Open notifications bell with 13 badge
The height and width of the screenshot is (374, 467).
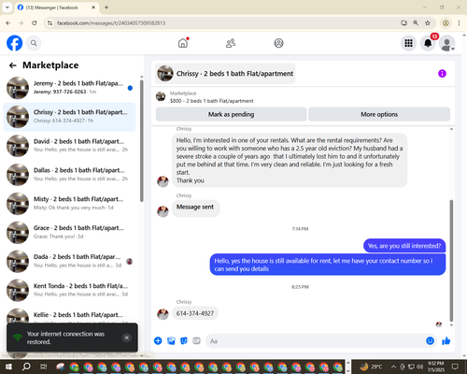pos(428,43)
